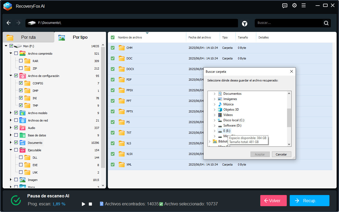Screen dimensions: 339x212
Task: Toggle the select-all checkbox in header
Action: [x=113, y=37]
